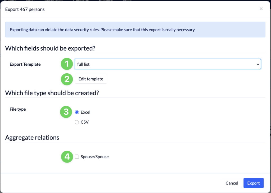
Task: Open the Export Template dropdown
Action: click(x=168, y=64)
